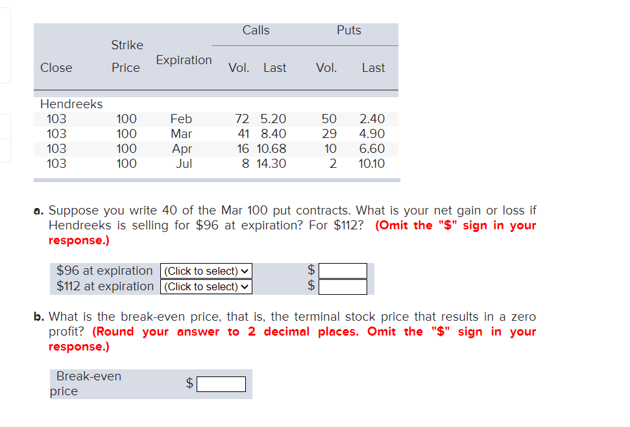630x427 pixels.
Task: Select the Strike Price column label
Action: 127,56
